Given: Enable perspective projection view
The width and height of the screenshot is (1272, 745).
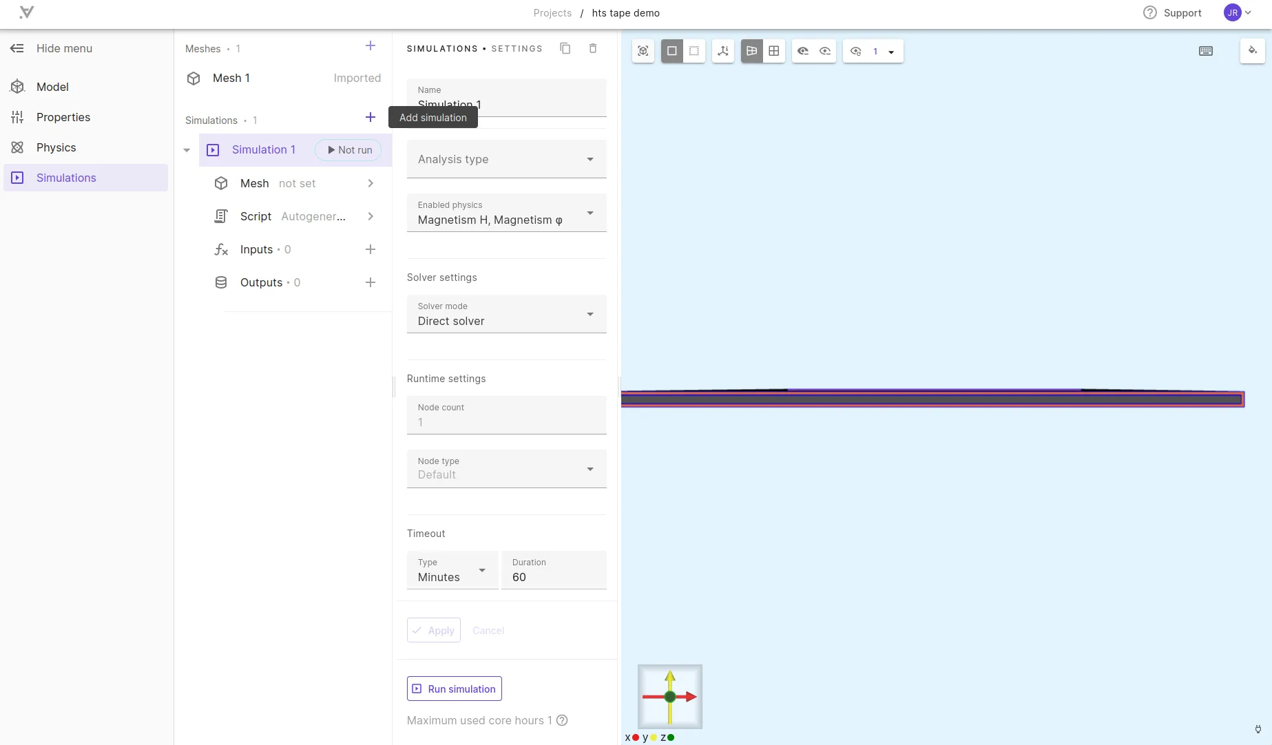Looking at the screenshot, I should tap(752, 51).
